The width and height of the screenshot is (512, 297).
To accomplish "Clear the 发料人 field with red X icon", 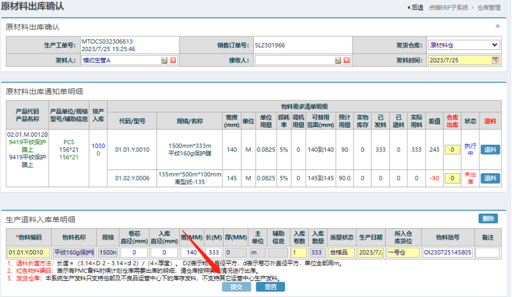I will pos(173,60).
